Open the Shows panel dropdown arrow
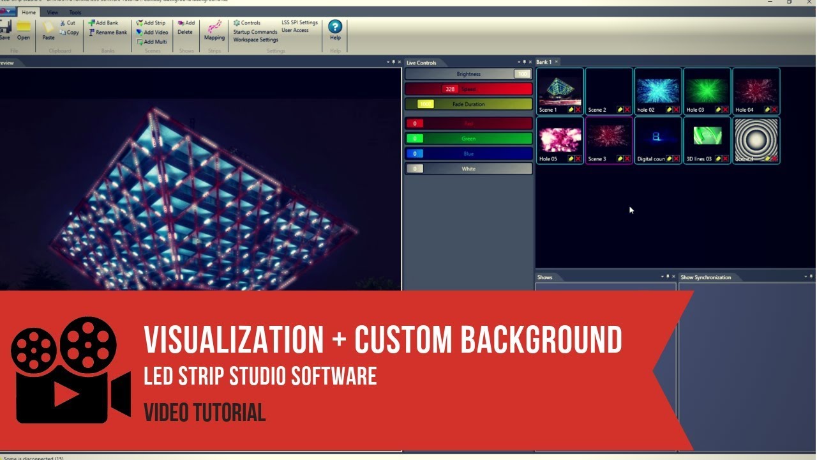This screenshot has width=817, height=460. pyautogui.click(x=662, y=277)
